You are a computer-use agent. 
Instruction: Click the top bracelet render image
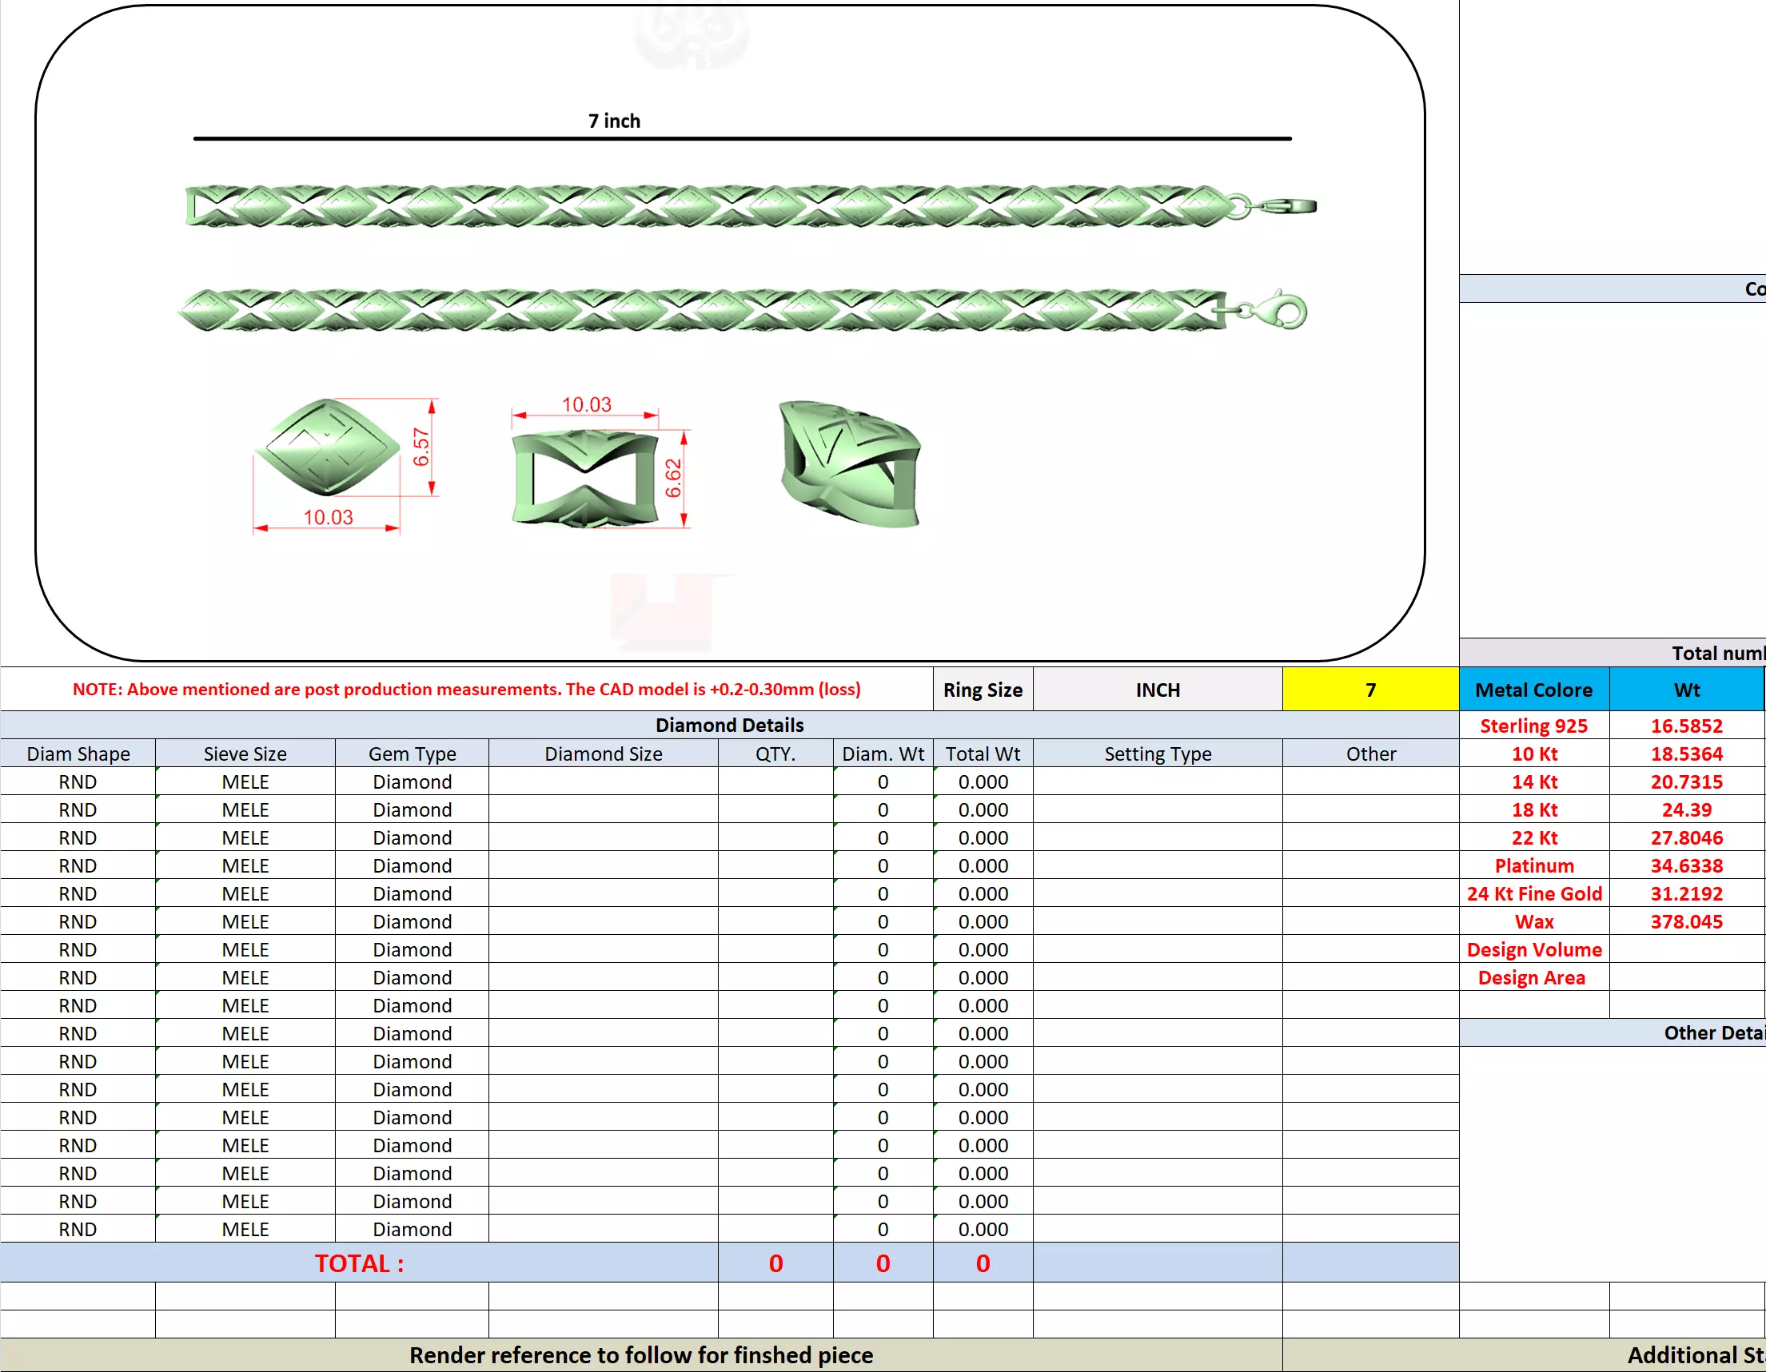click(749, 206)
